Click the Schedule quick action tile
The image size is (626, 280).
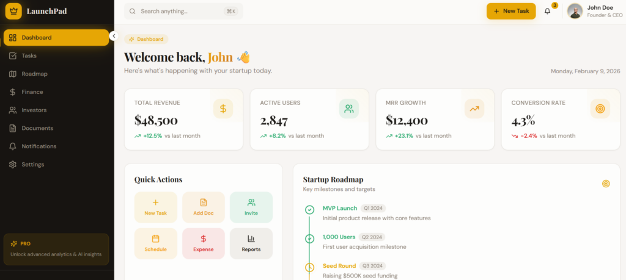pyautogui.click(x=156, y=243)
